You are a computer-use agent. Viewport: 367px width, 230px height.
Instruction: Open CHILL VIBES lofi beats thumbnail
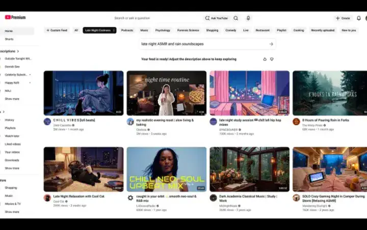tap(84, 93)
